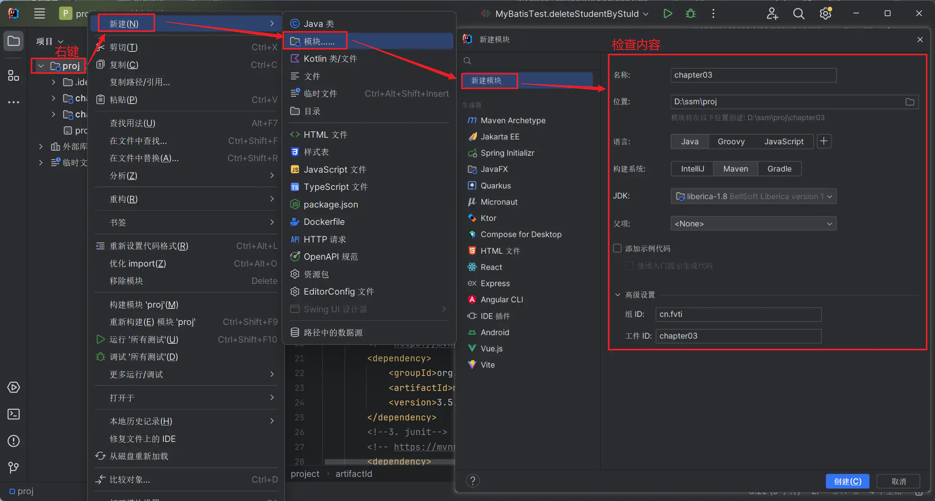Click the green Run button in toolbar

[667, 14]
